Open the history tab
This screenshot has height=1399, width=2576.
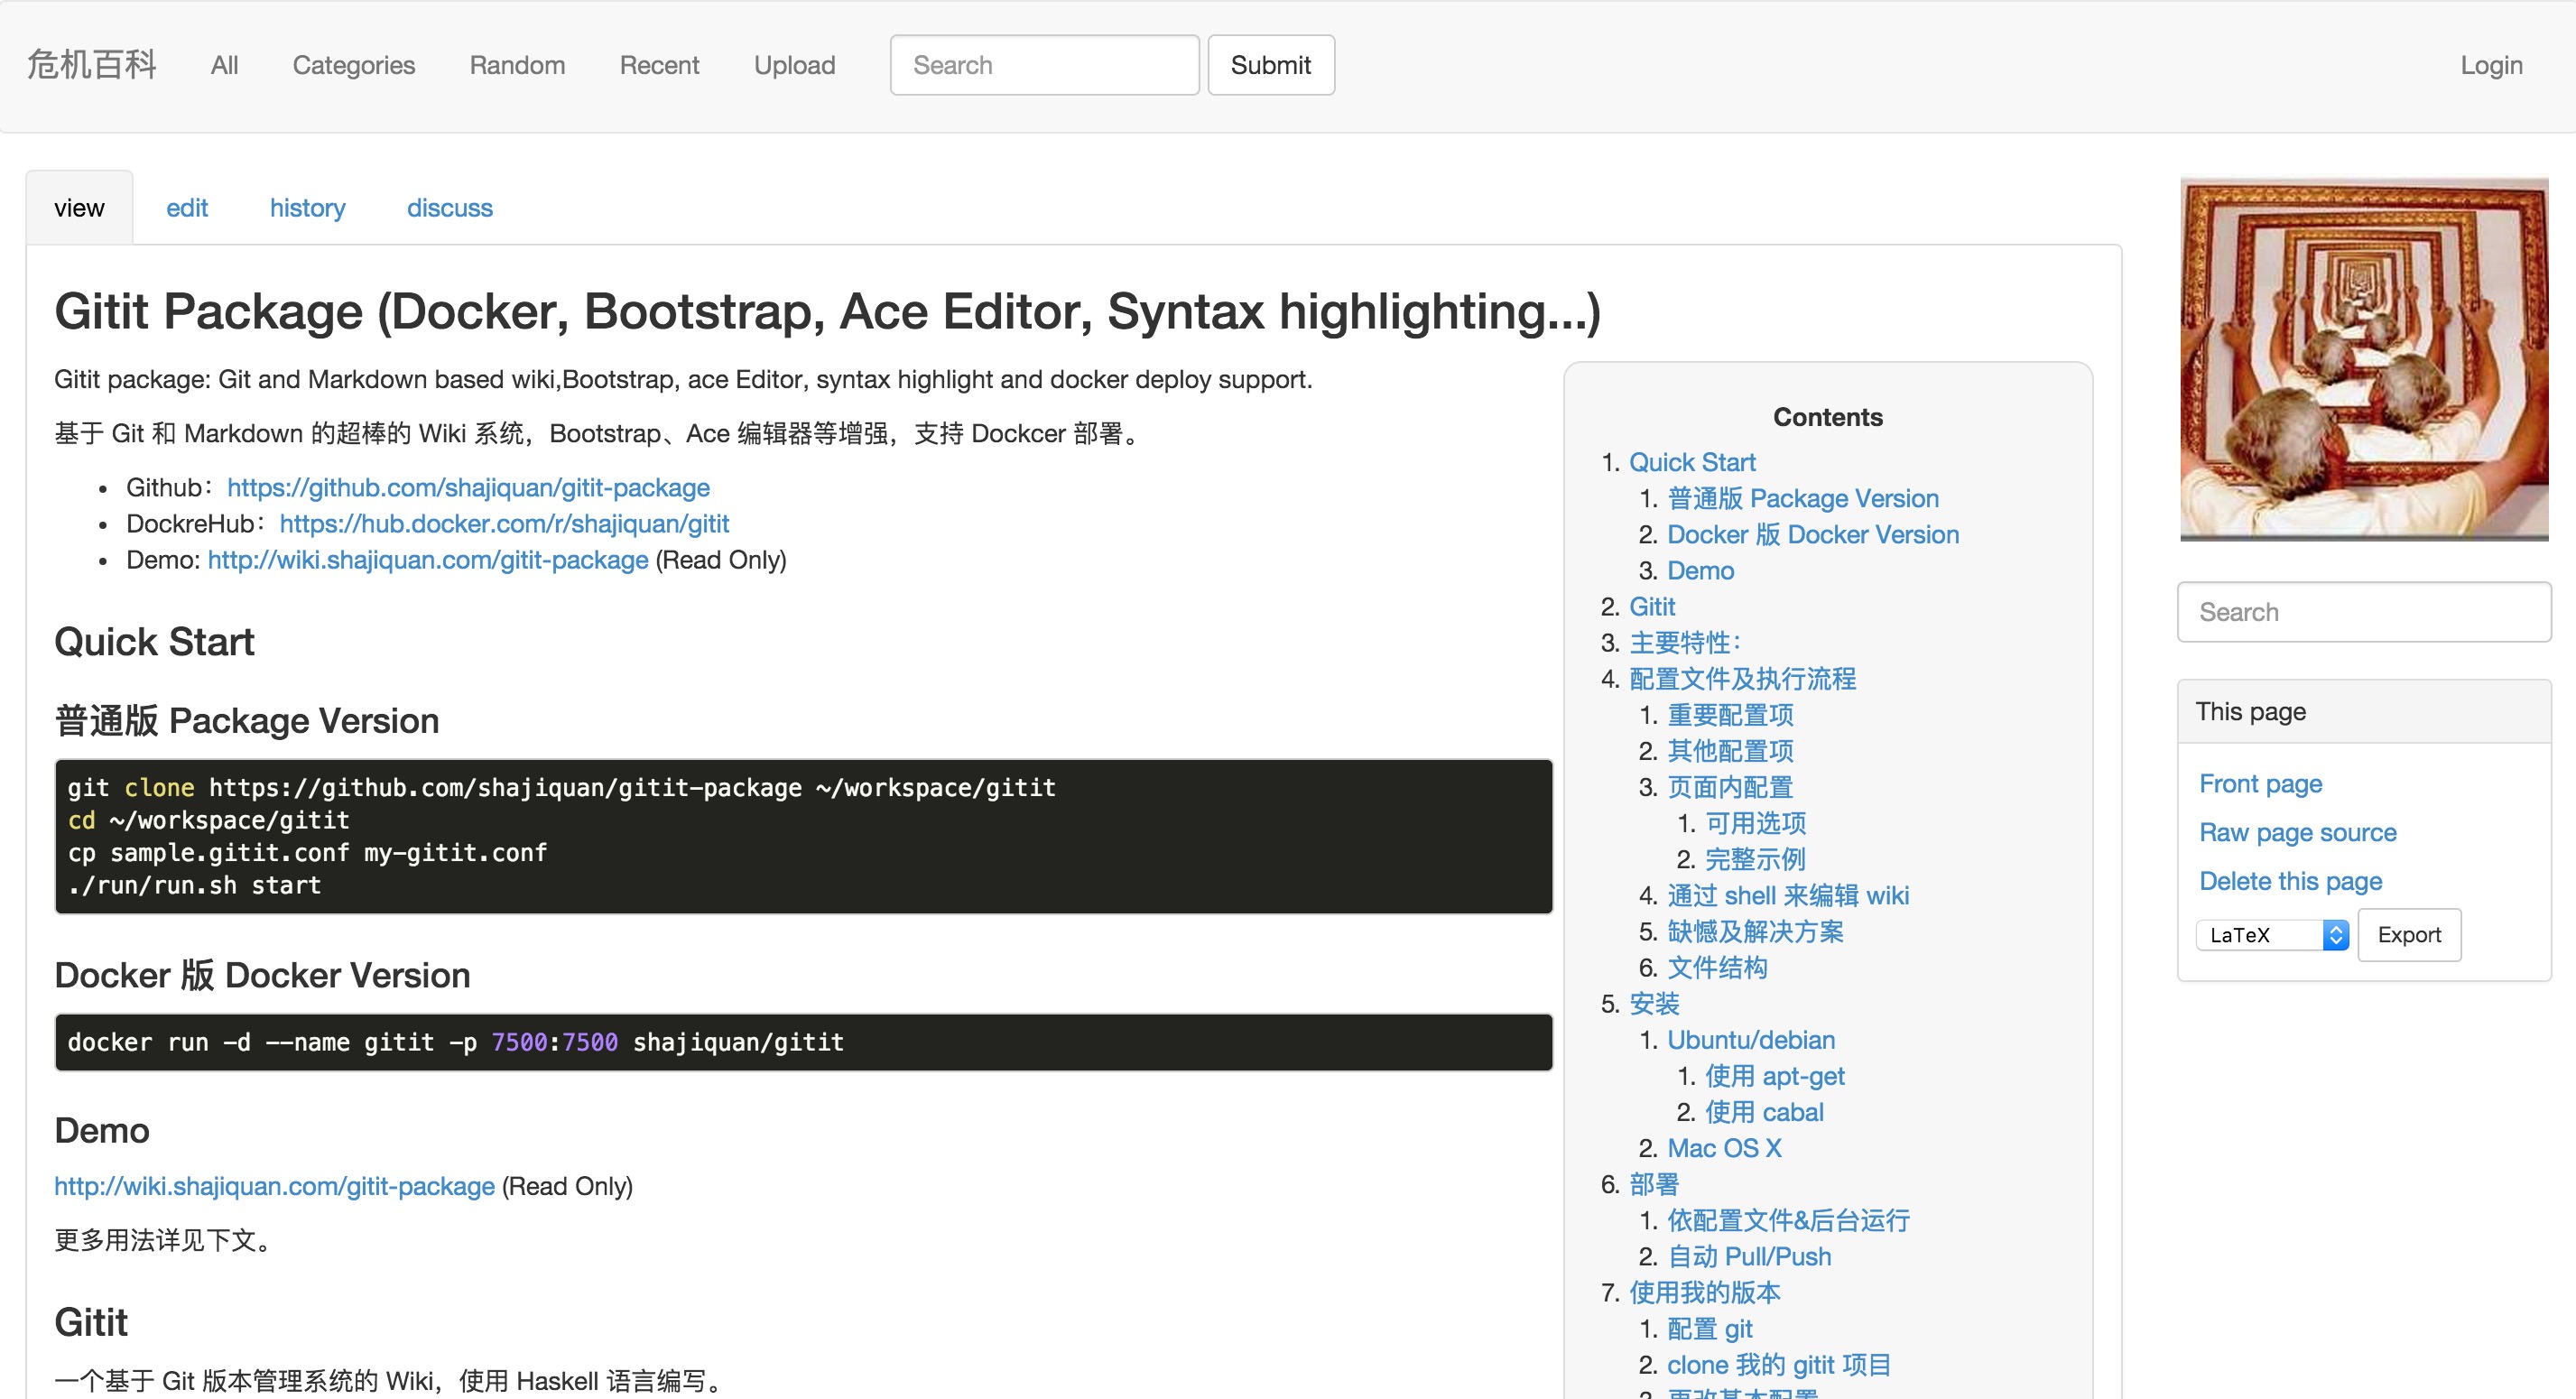[x=307, y=208]
